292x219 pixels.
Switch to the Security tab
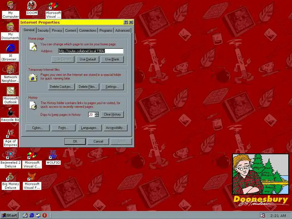click(x=43, y=30)
